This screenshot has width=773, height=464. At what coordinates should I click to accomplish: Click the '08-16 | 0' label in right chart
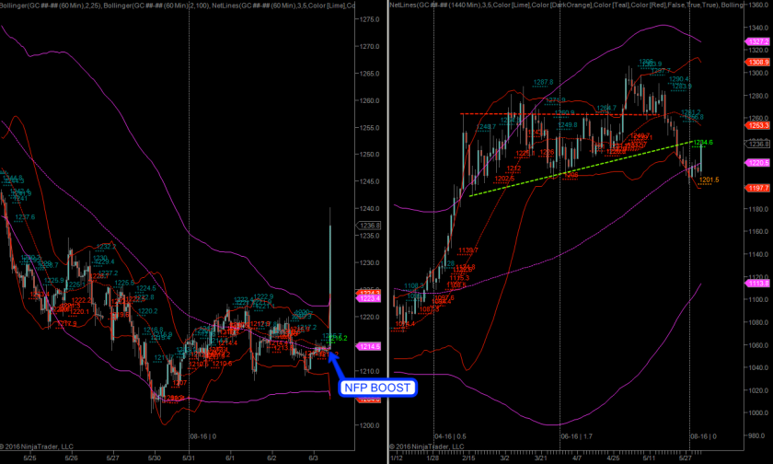[x=703, y=436]
